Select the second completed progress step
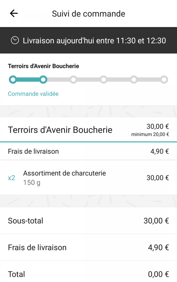 [x=43, y=79]
